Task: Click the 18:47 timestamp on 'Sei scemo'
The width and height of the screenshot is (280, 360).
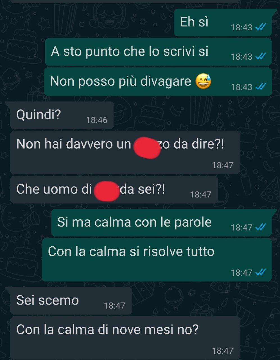Action: [114, 306]
